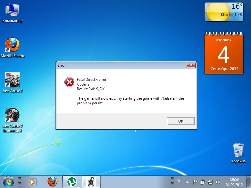This screenshot has width=251, height=188.
Task: Open the Windows Start menu
Action: pyautogui.click(x=8, y=182)
